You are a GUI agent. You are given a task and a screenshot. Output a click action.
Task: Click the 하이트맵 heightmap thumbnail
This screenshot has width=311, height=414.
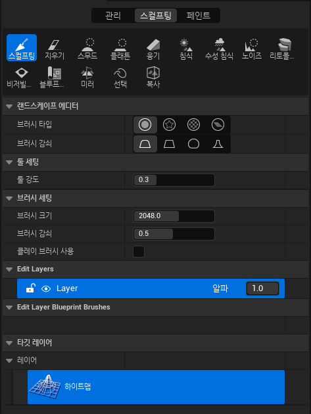[x=45, y=387]
